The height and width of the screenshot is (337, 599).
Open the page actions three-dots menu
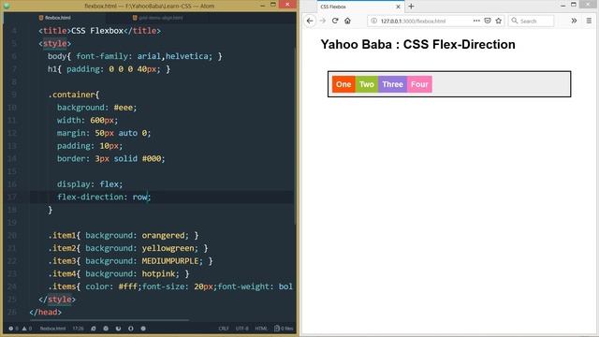[x=476, y=21]
